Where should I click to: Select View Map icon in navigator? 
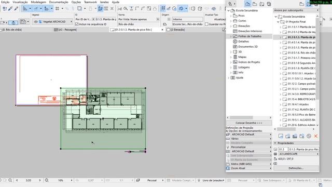tap(255, 4)
